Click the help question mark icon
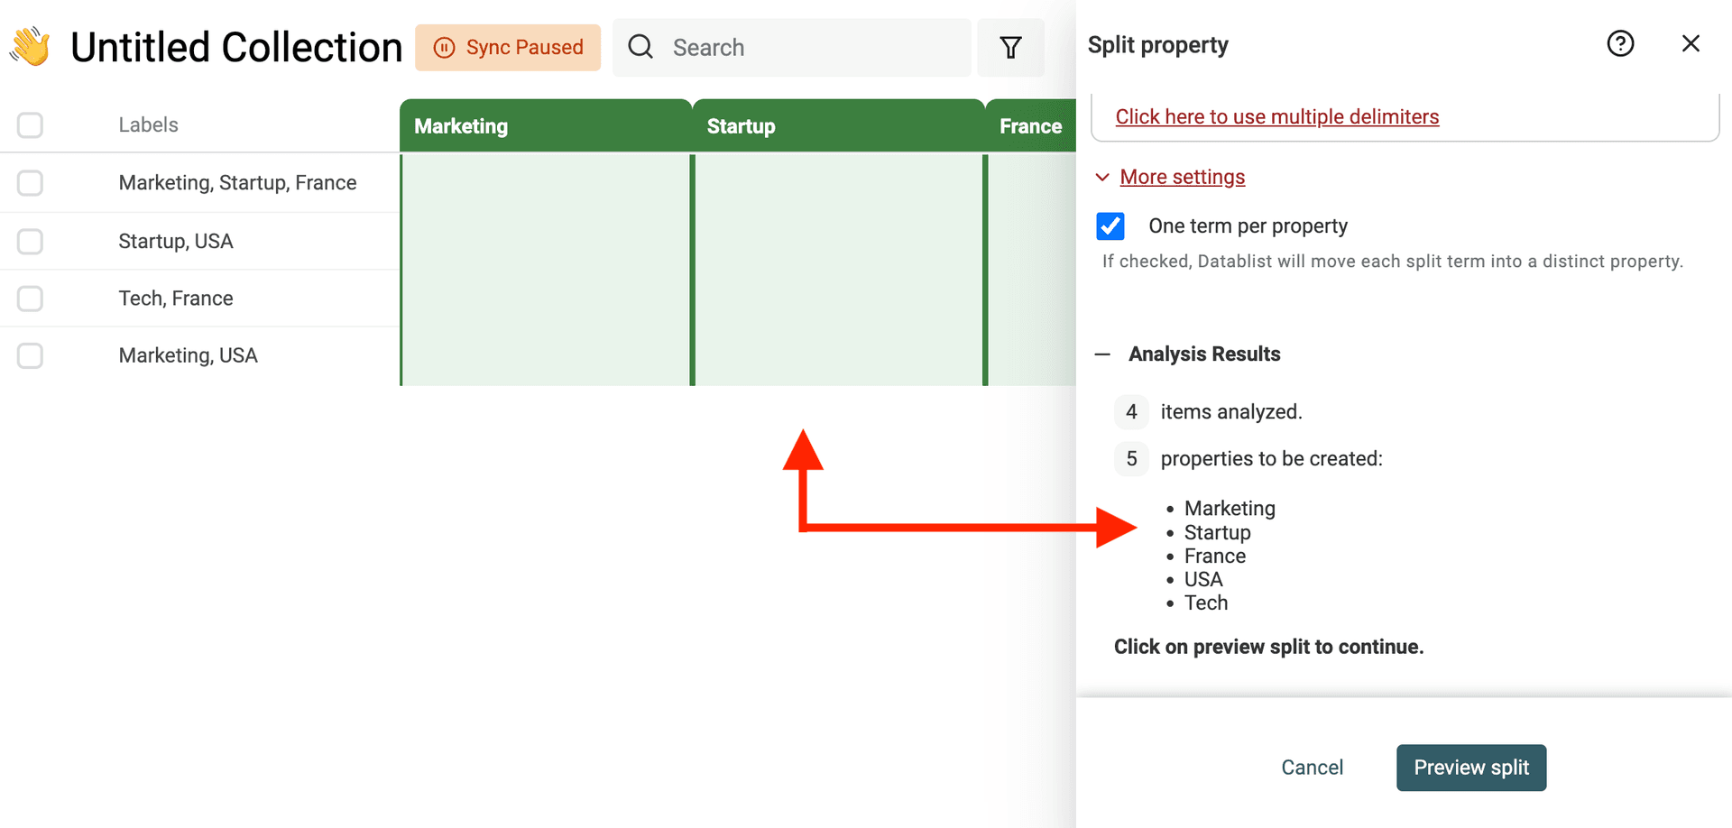 (1620, 44)
